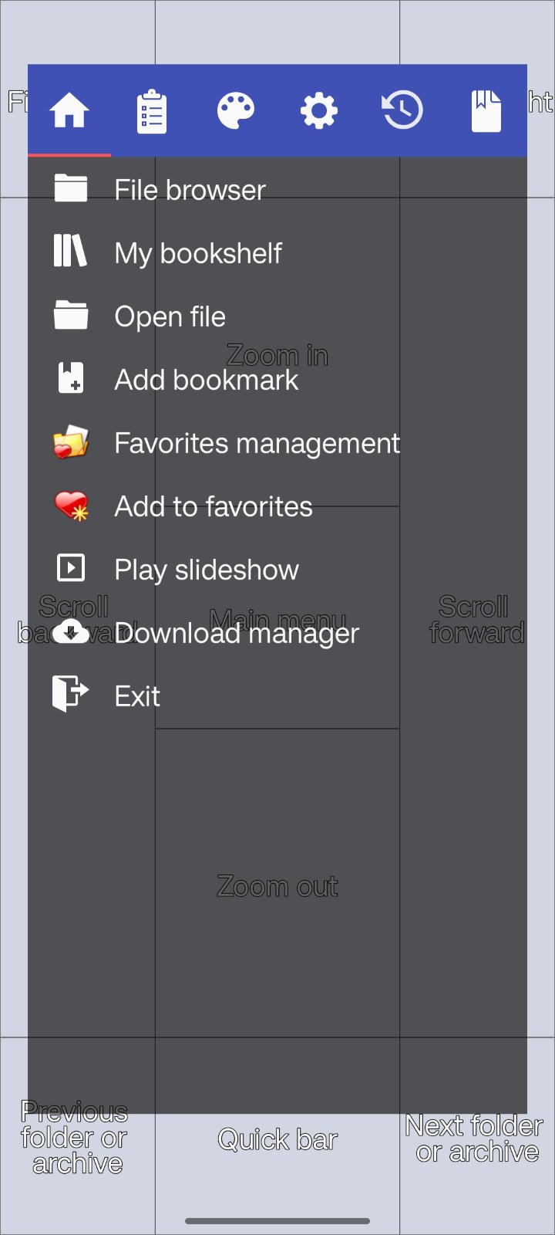Open the bookmarked page tab
This screenshot has height=1235, width=555.
tap(486, 110)
